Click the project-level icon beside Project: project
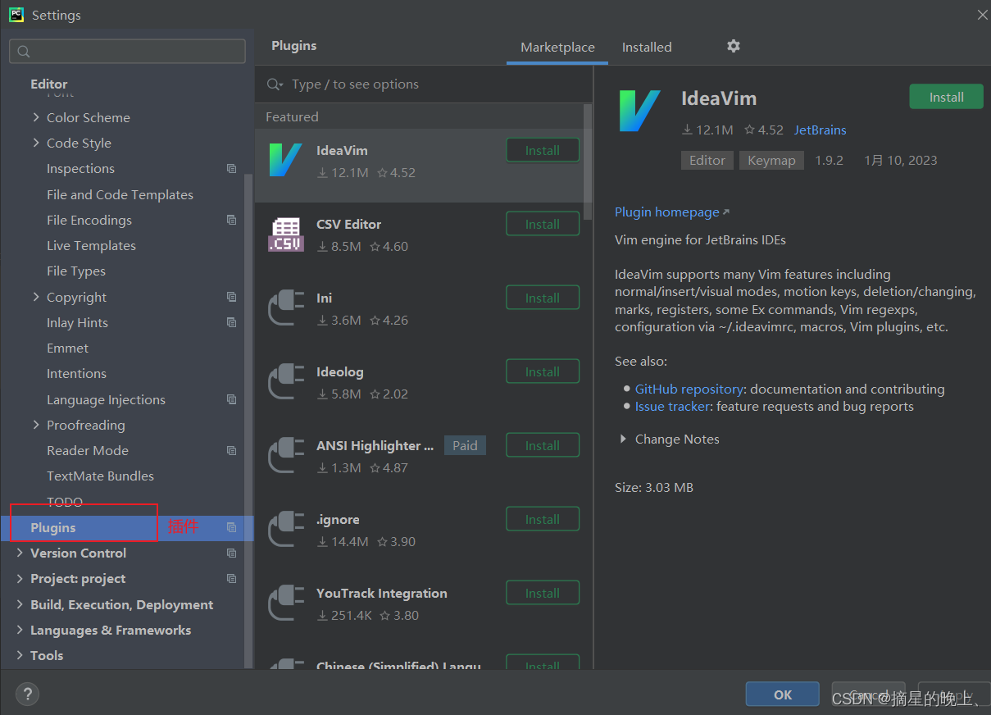The height and width of the screenshot is (715, 991). (x=231, y=578)
